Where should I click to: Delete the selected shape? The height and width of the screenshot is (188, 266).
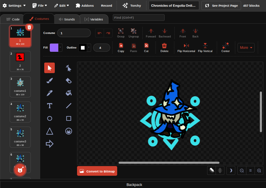[x=164, y=48]
